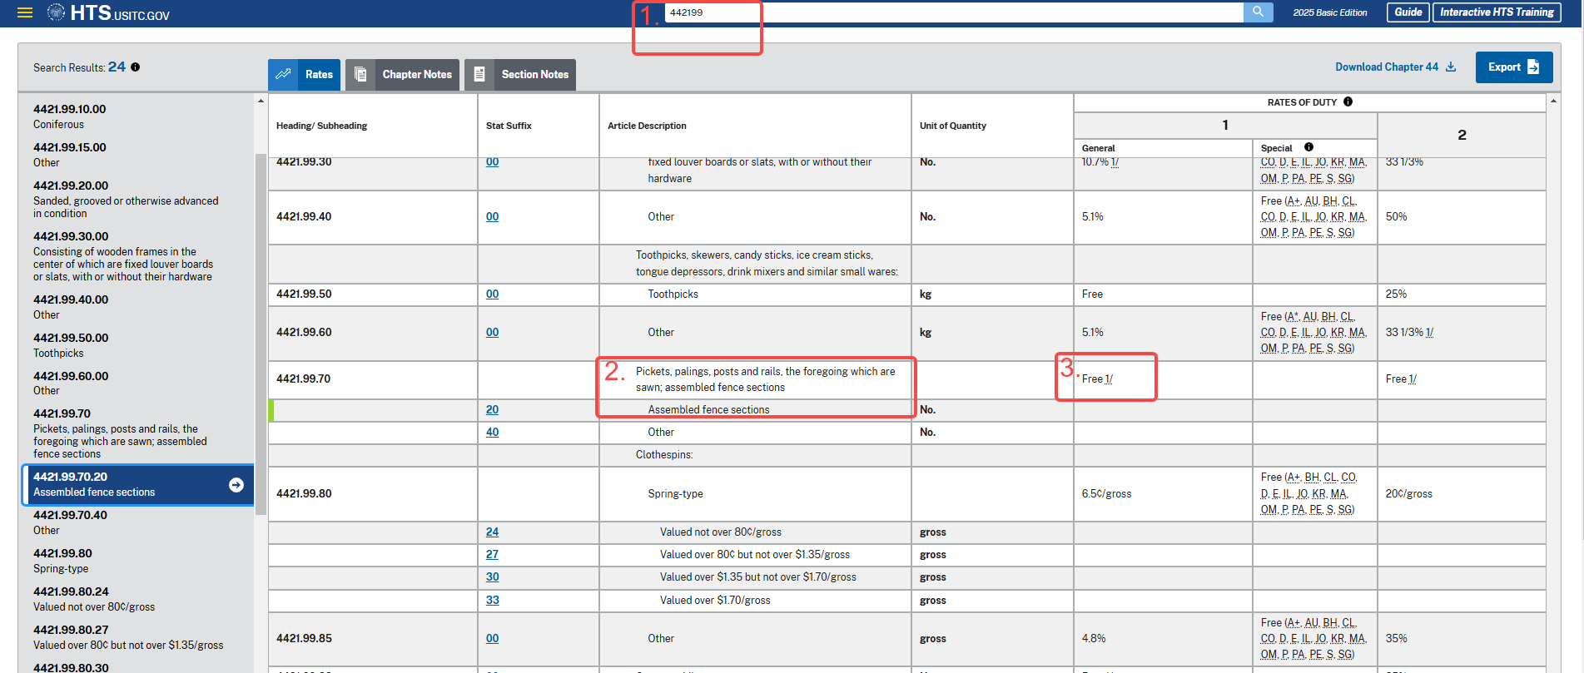Switch to the Chapter Notes tab
The height and width of the screenshot is (673, 1584).
click(x=403, y=75)
